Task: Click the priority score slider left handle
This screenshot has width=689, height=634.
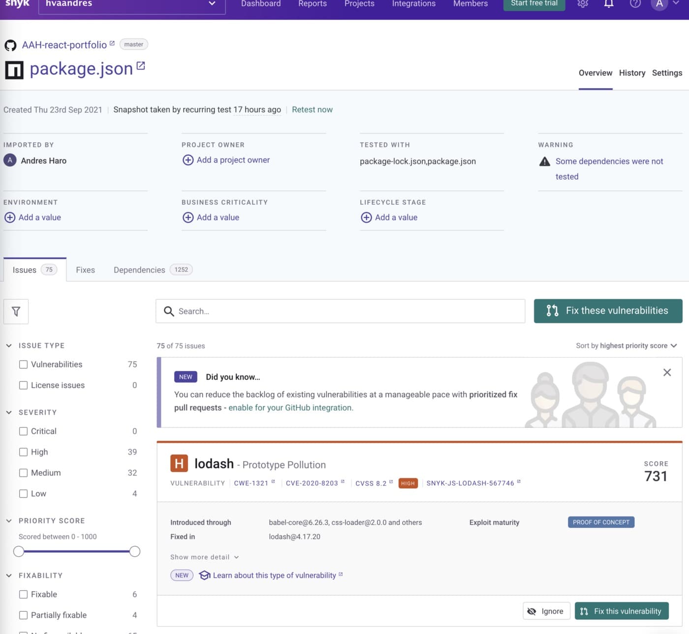Action: [x=19, y=551]
